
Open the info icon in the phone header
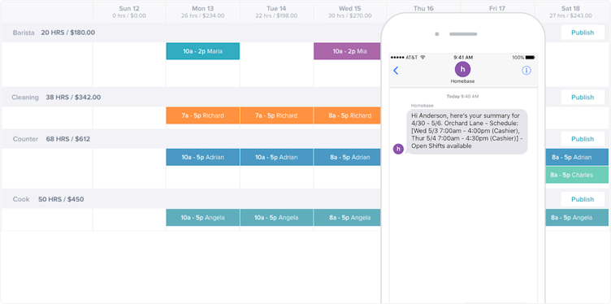click(x=526, y=71)
